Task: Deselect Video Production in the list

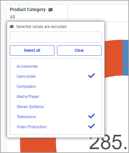Action: click(56, 127)
